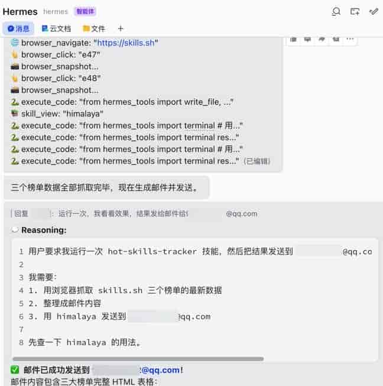Select the browser_click: "e47" line

tap(60, 54)
